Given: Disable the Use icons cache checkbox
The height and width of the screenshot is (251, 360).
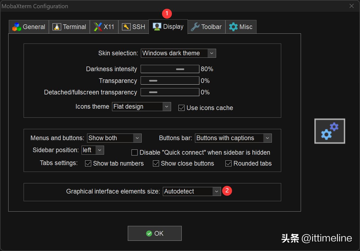Looking at the screenshot, I should click(182, 108).
